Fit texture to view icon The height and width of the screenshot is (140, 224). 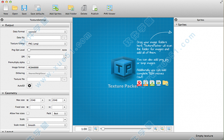169,129
